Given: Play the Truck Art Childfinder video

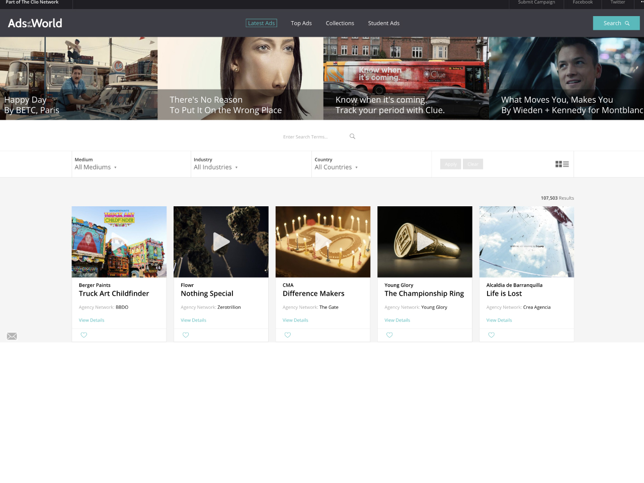Looking at the screenshot, I should pyautogui.click(x=119, y=242).
